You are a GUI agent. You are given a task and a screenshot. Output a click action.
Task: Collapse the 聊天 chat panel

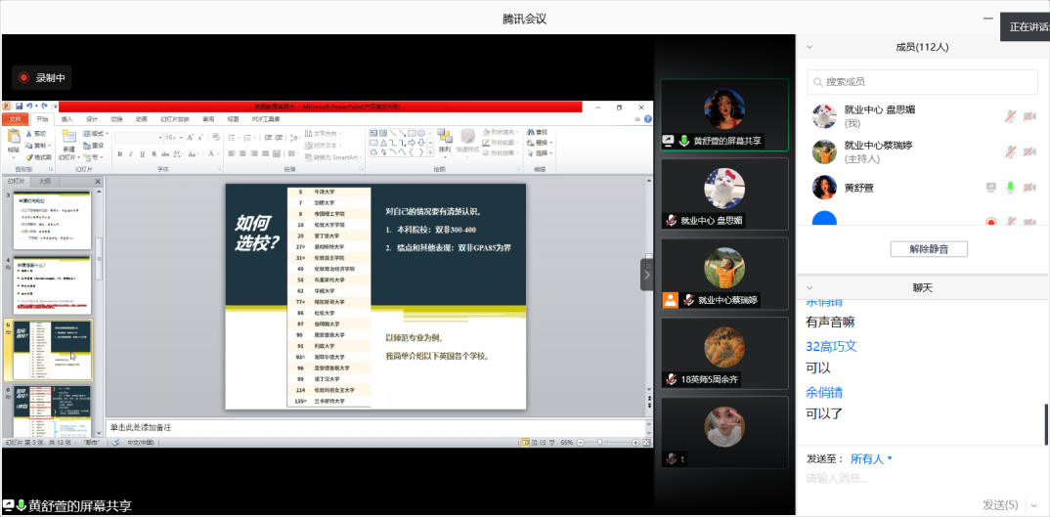coord(809,287)
